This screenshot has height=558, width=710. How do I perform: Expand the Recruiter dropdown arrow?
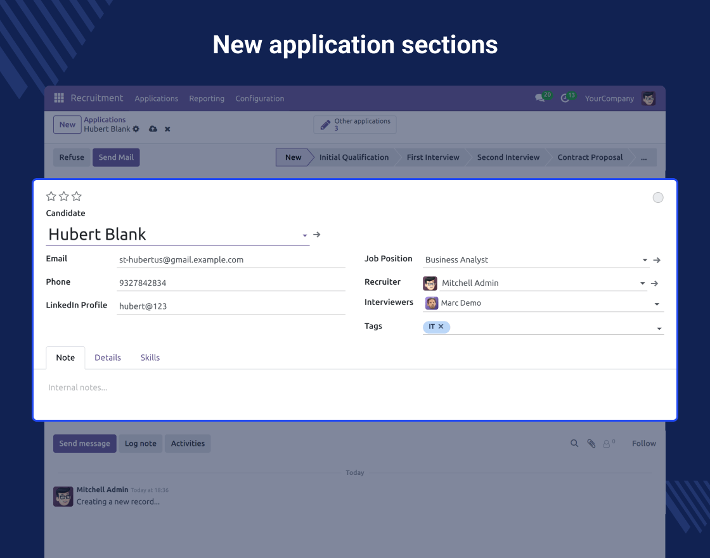[x=642, y=283]
